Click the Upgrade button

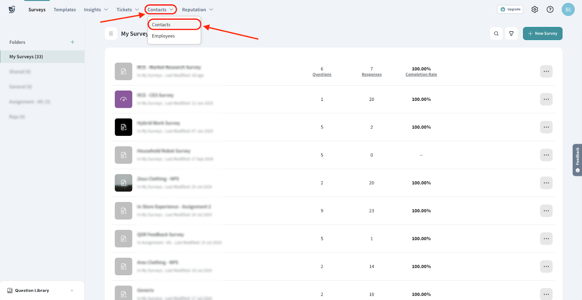510,9
